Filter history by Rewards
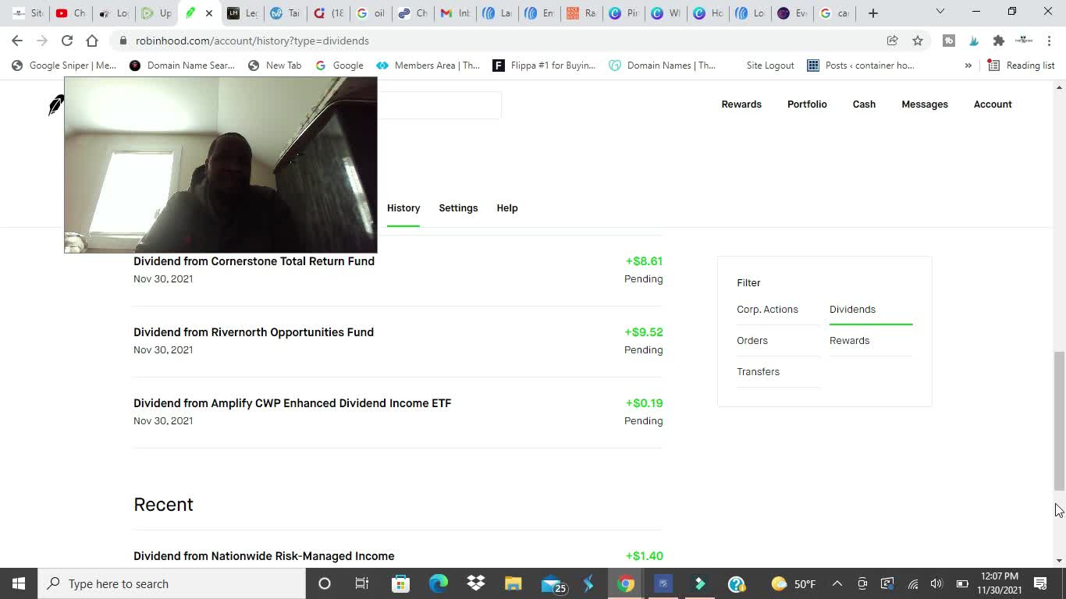 849,341
